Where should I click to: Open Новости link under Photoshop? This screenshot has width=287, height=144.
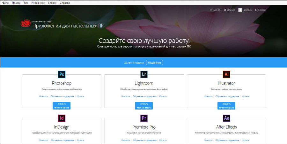click(43, 96)
